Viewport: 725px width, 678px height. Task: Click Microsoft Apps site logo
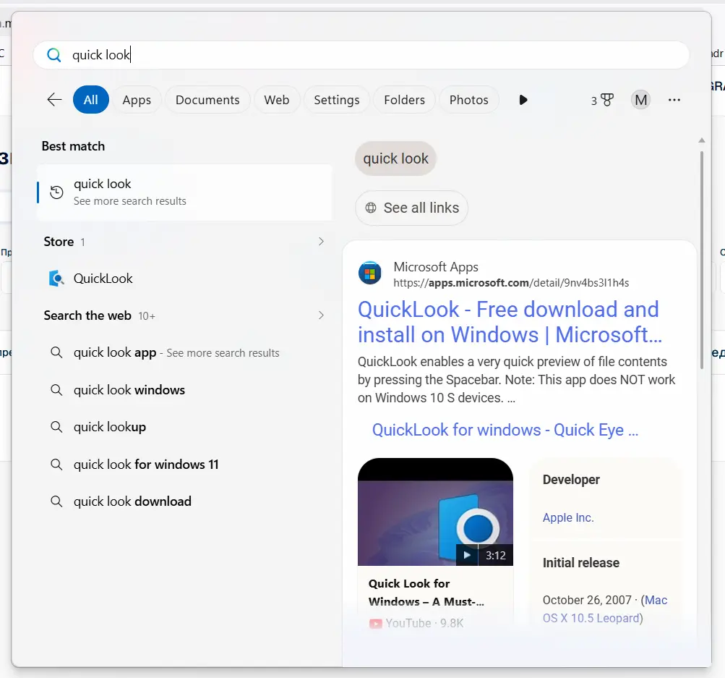click(x=369, y=273)
